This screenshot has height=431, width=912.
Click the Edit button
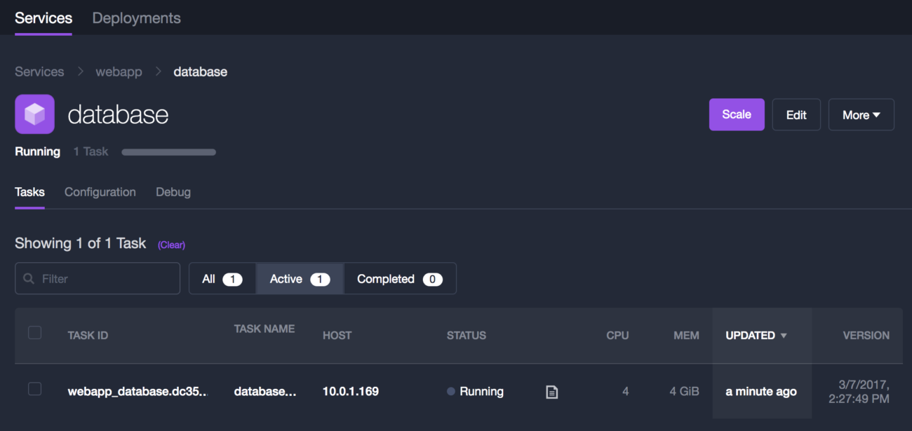click(x=796, y=115)
